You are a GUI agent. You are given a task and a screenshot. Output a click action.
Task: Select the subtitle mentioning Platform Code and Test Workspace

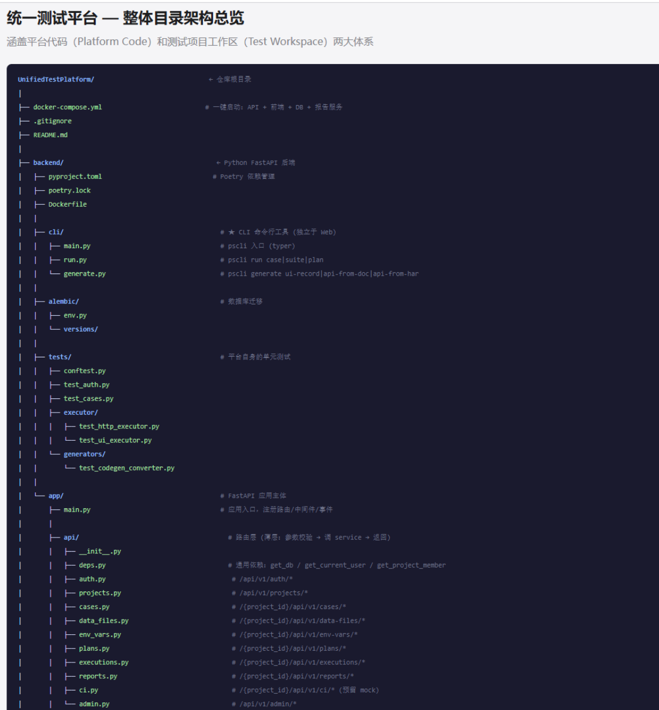pos(190,42)
